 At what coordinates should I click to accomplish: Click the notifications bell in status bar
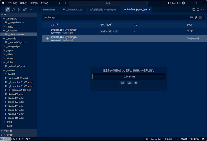coord(203,139)
